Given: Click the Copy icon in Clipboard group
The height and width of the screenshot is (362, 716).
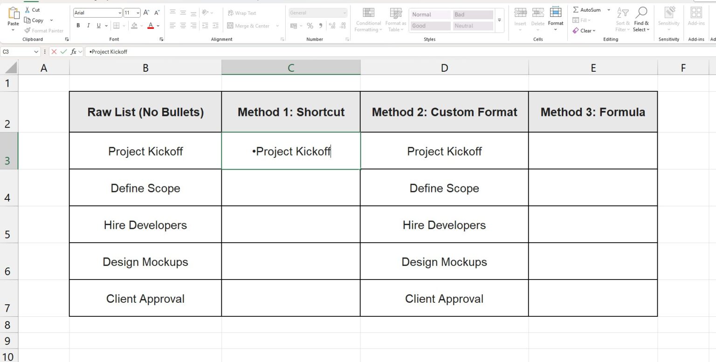Looking at the screenshot, I should click(28, 20).
